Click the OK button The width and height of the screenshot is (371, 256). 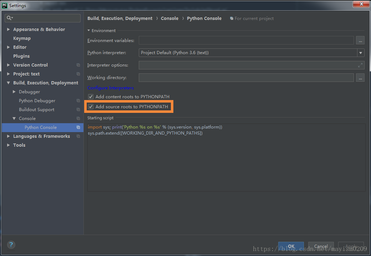(291, 246)
